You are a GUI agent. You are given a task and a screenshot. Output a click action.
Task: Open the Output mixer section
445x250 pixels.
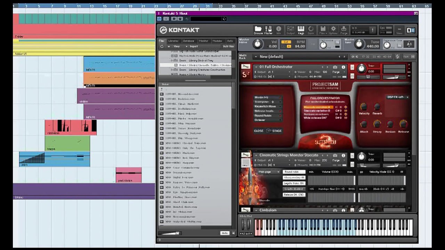pos(290,30)
